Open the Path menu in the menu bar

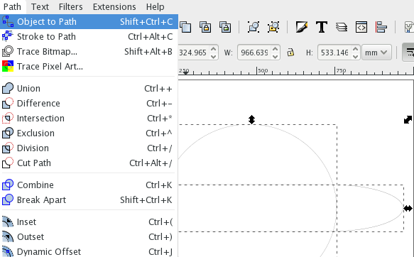(x=12, y=6)
